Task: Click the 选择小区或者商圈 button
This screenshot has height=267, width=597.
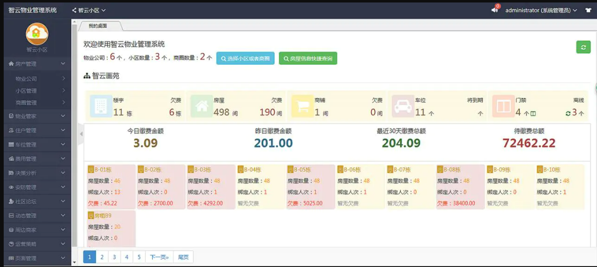Action: (245, 59)
